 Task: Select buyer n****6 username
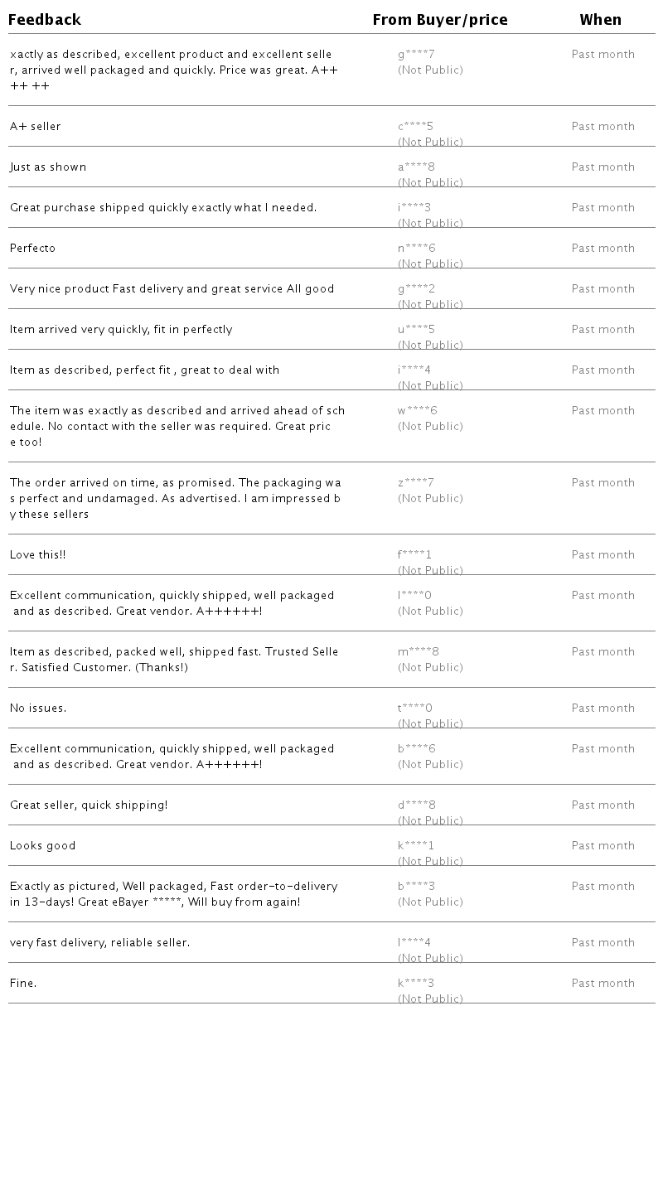tap(416, 249)
